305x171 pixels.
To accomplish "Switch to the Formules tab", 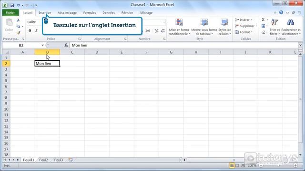I will 90,13.
